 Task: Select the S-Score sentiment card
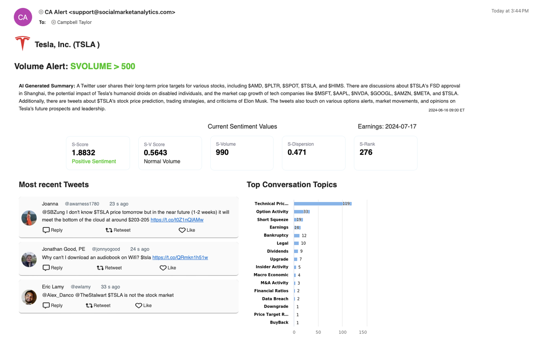coord(98,153)
